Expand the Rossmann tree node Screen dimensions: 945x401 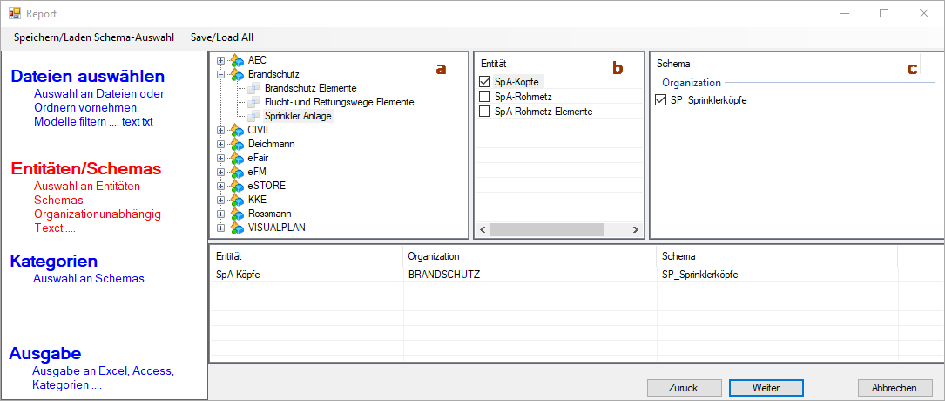220,213
